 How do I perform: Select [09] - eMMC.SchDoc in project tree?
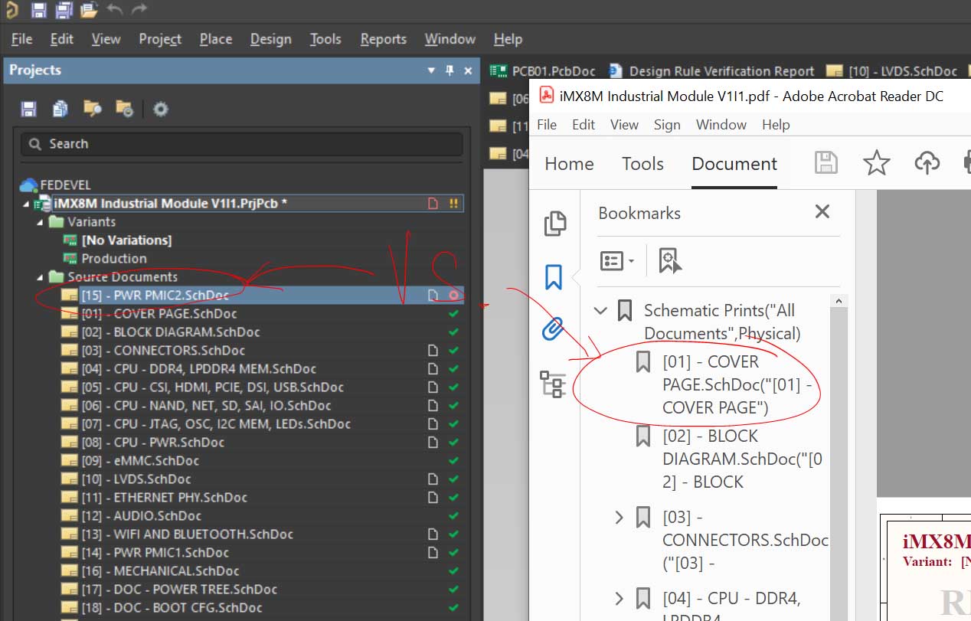point(140,461)
